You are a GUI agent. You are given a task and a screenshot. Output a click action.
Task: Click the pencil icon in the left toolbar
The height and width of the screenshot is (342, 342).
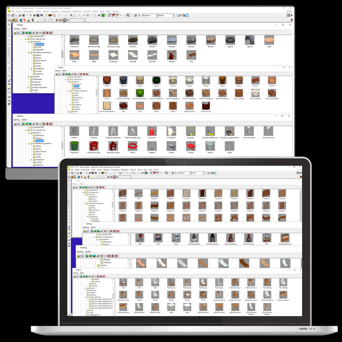coord(10,80)
